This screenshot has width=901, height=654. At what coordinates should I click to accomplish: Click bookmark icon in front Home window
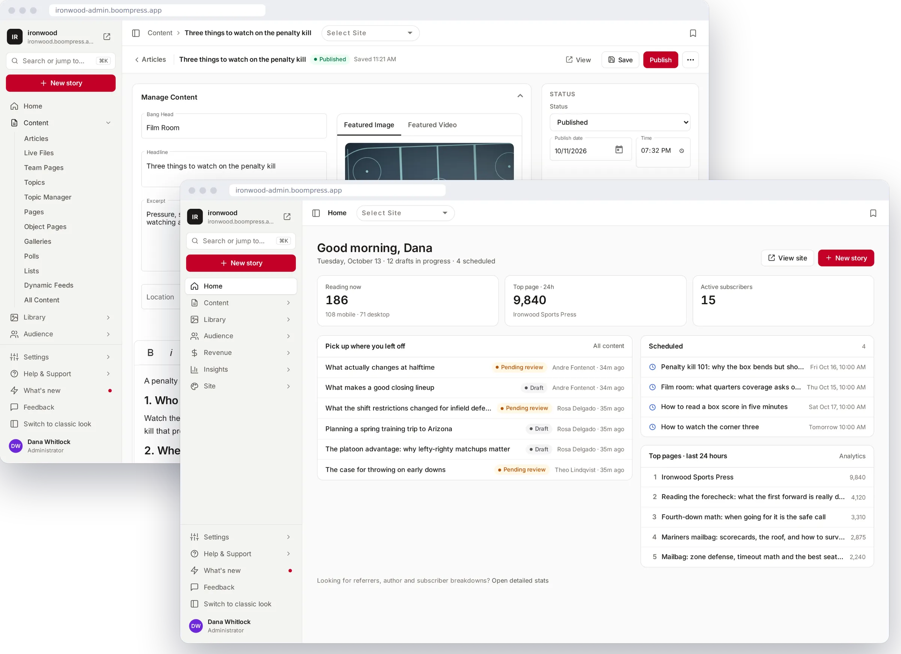coord(873,213)
